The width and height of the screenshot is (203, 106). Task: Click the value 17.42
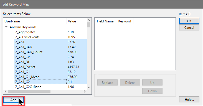(72, 47)
